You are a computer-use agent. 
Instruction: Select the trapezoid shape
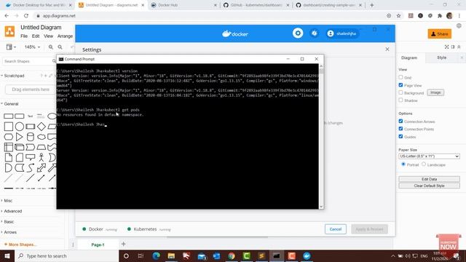tap(41, 147)
